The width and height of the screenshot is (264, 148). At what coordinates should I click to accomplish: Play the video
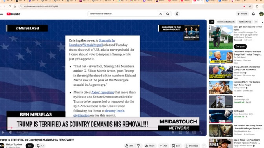click(3, 132)
